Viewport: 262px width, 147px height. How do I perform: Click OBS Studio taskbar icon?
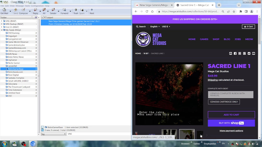tap(23, 144)
